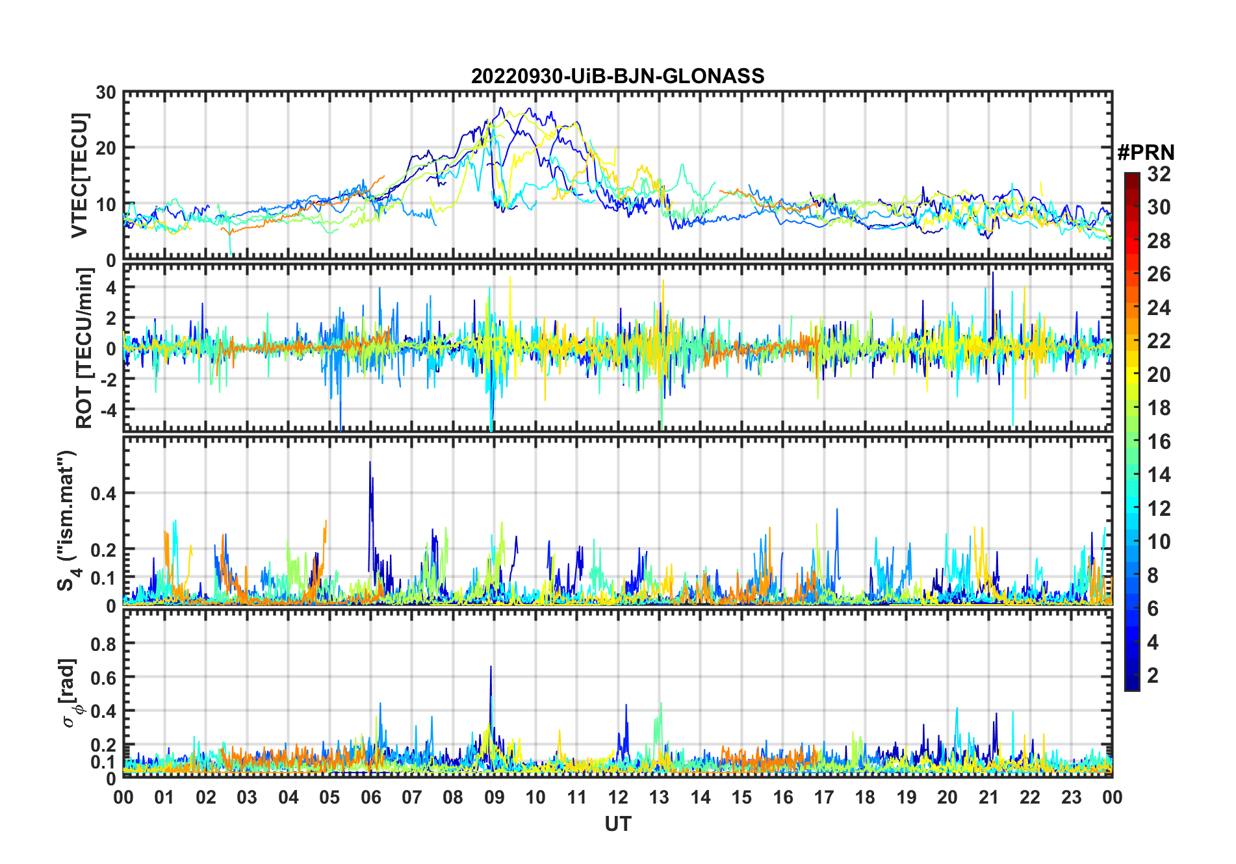Click hour label 05 on the UT axis

point(329,797)
